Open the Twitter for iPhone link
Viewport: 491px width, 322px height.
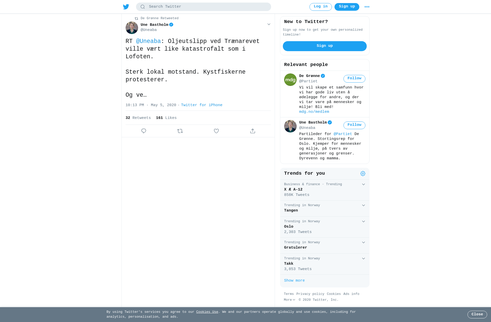point(202,105)
